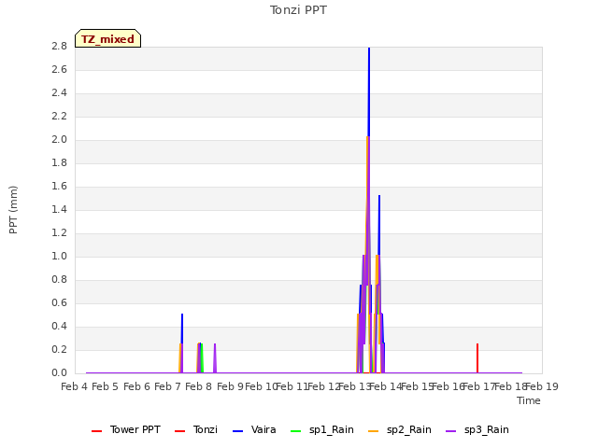
Task: Click the TZ_mixed annotation label
Action: (108, 38)
